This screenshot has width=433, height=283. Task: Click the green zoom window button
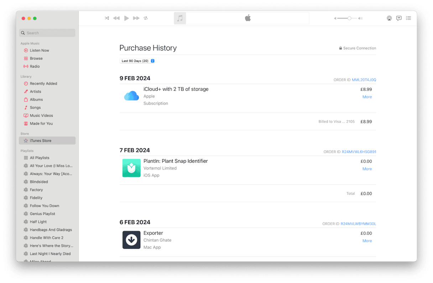(35, 18)
